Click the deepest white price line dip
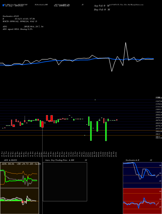 [112, 71]
